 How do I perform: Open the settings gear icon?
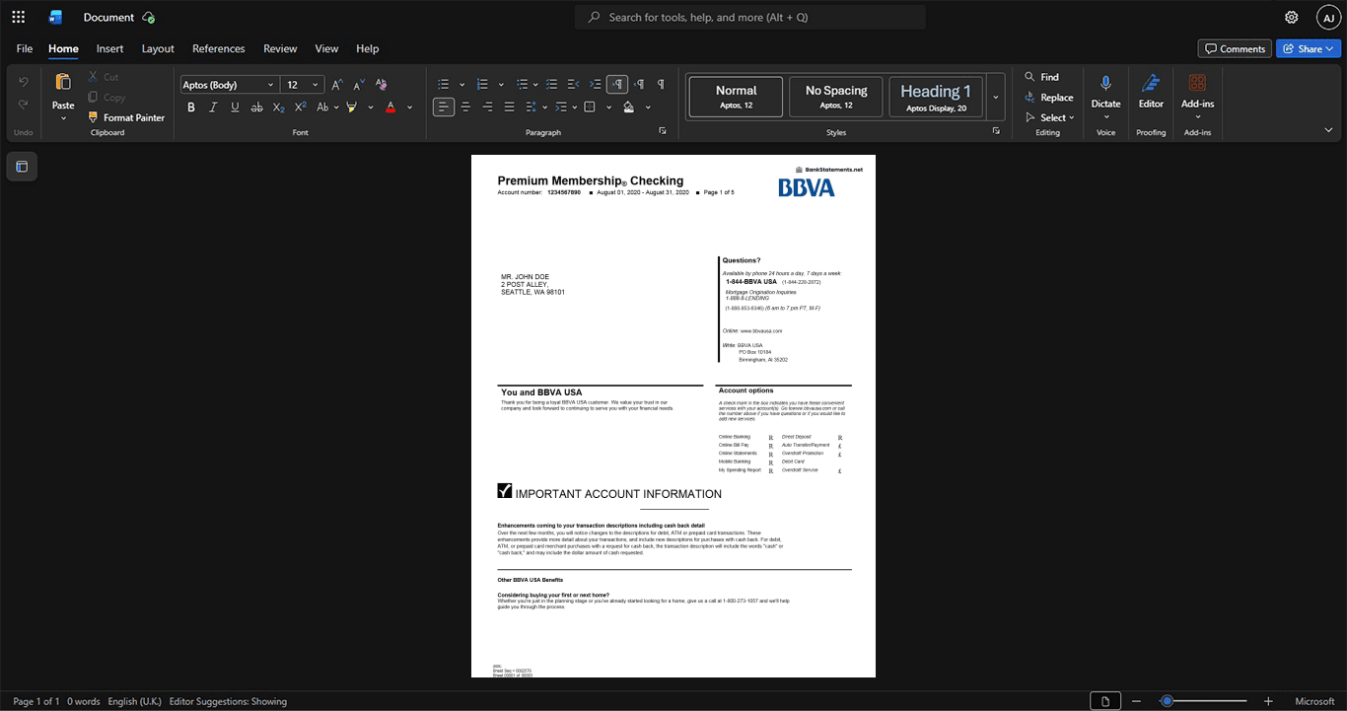tap(1292, 17)
